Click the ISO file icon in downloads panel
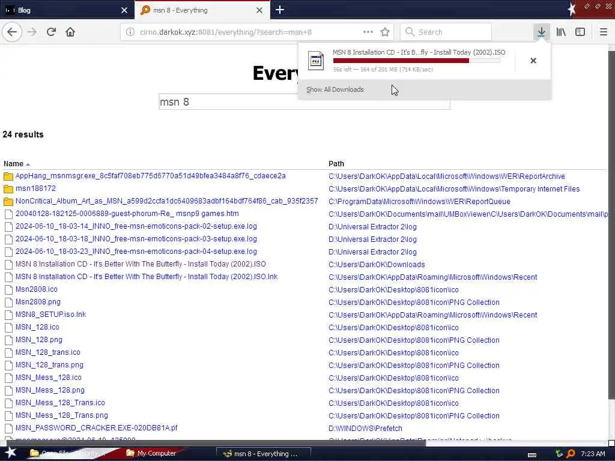This screenshot has height=461, width=615. pos(316,61)
